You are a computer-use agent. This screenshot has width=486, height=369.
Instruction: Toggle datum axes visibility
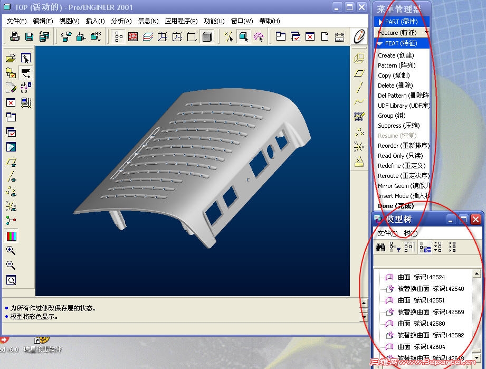11,177
